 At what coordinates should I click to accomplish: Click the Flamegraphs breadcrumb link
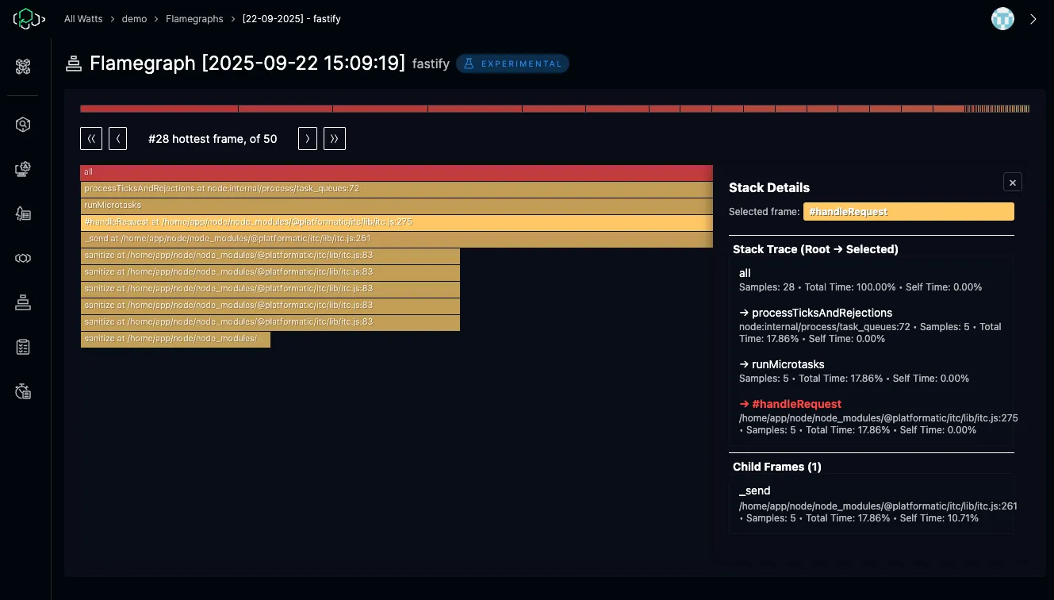tap(194, 19)
